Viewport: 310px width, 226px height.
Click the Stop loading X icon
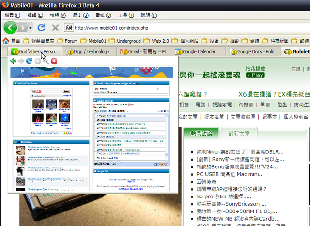point(55,28)
